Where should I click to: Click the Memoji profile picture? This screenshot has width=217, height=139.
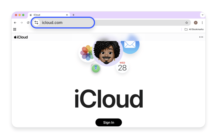click(107, 53)
